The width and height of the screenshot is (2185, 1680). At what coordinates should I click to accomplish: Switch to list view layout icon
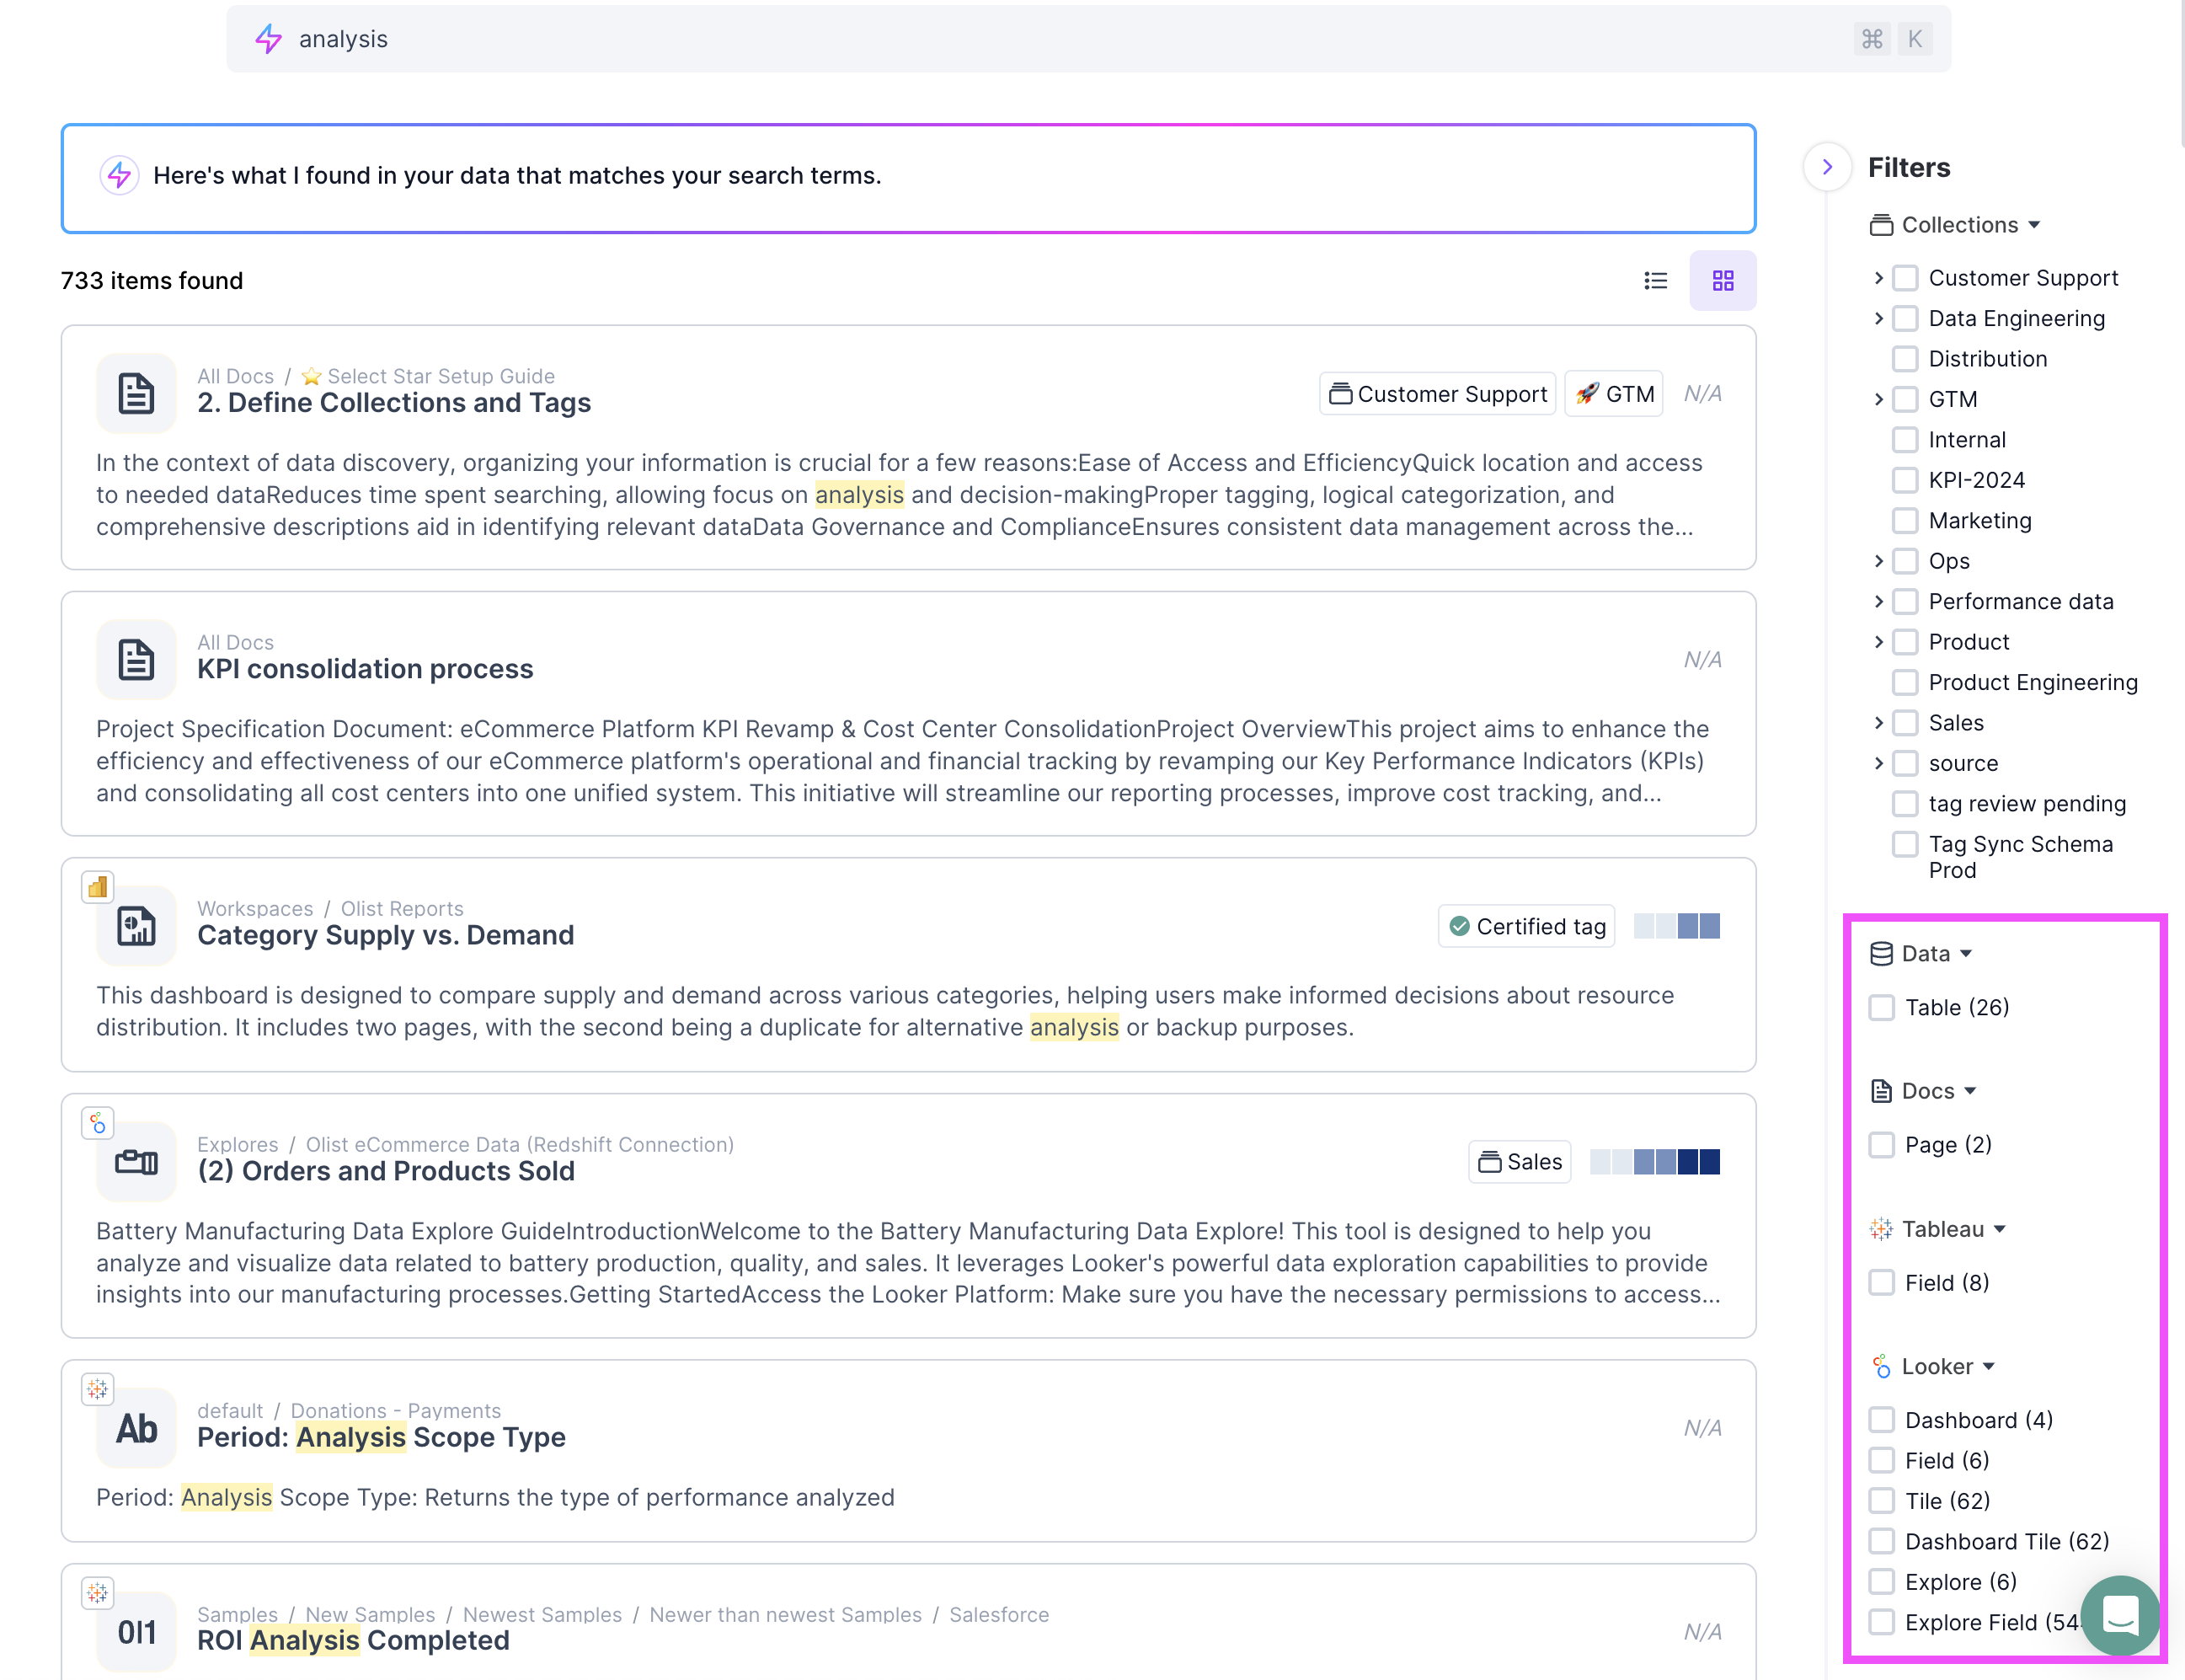[1655, 281]
